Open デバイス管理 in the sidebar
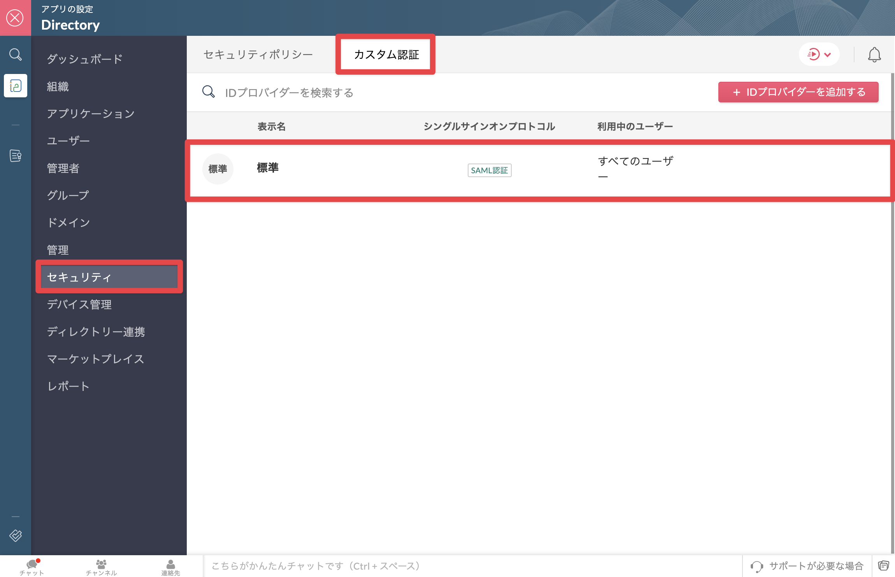 (79, 304)
